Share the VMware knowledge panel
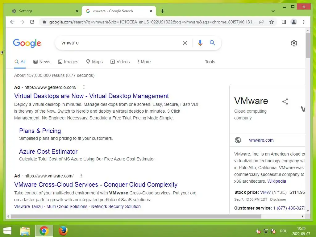Viewport: 316px width, 237px height. point(285,101)
